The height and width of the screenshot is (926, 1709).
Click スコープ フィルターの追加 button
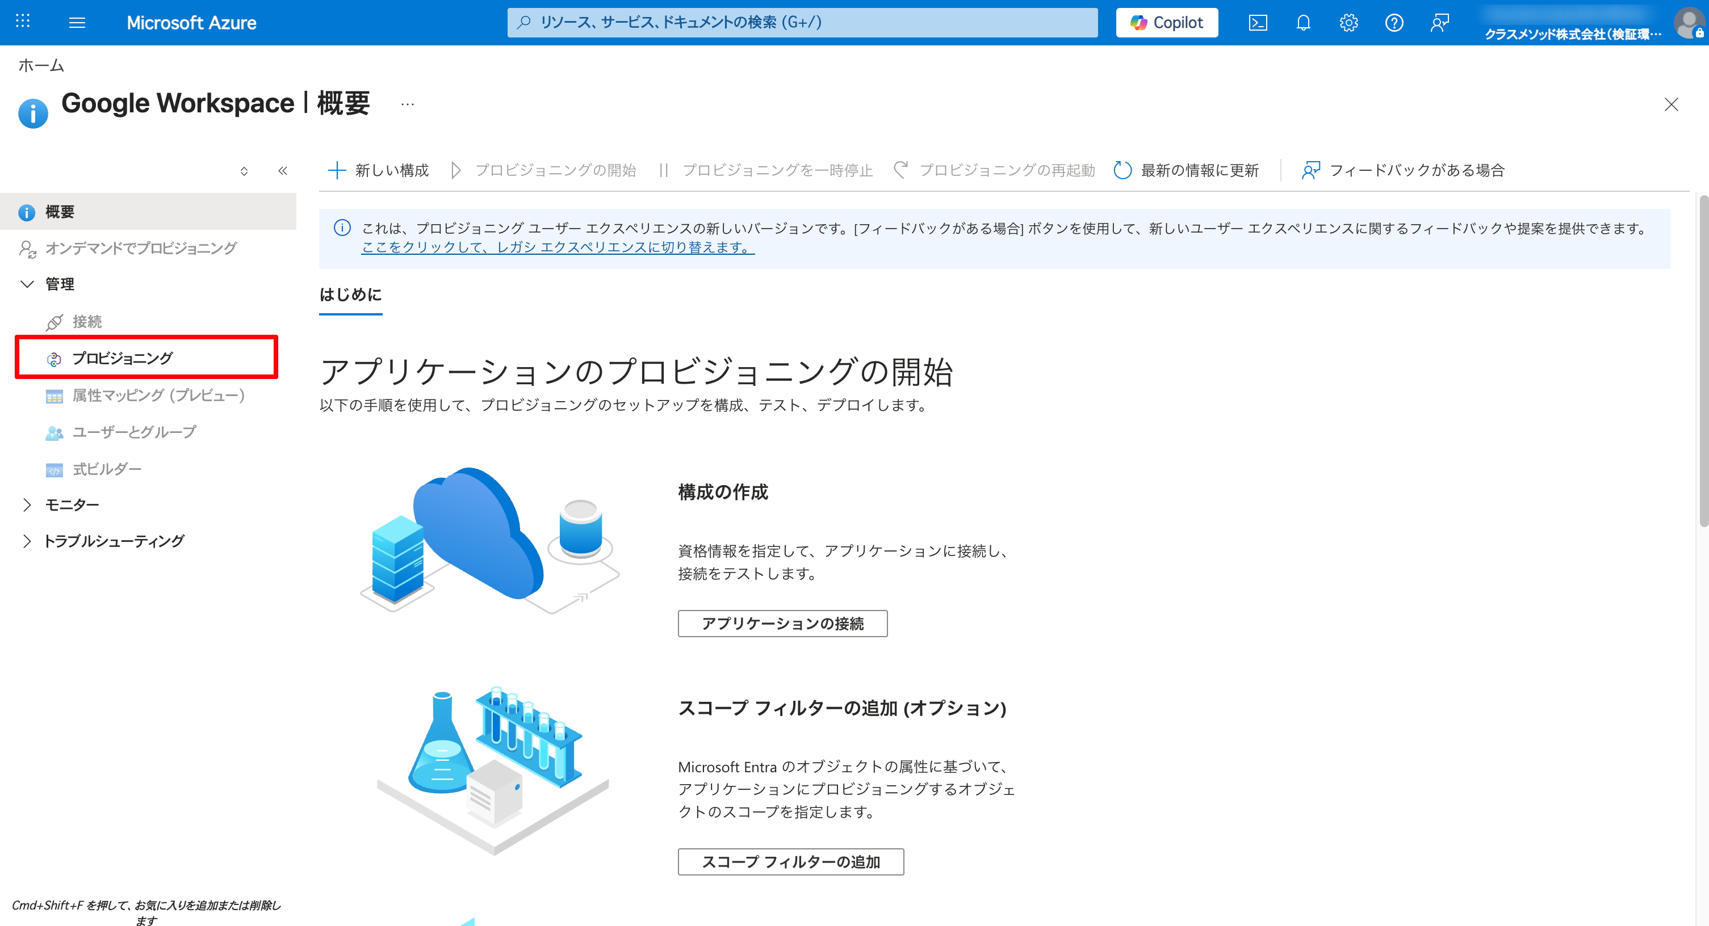pos(790,862)
